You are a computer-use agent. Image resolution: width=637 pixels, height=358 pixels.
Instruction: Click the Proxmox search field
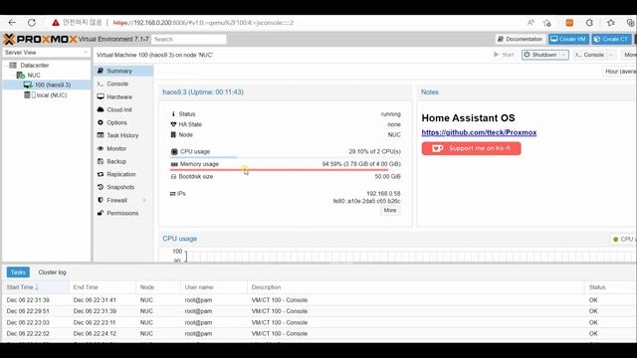[189, 39]
